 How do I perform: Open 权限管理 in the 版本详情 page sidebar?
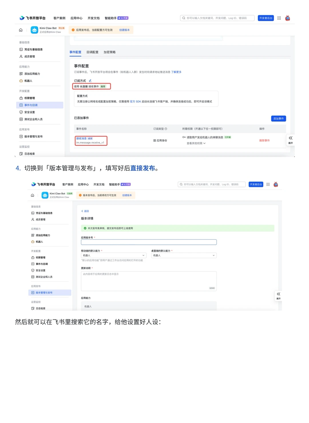(x=38, y=258)
